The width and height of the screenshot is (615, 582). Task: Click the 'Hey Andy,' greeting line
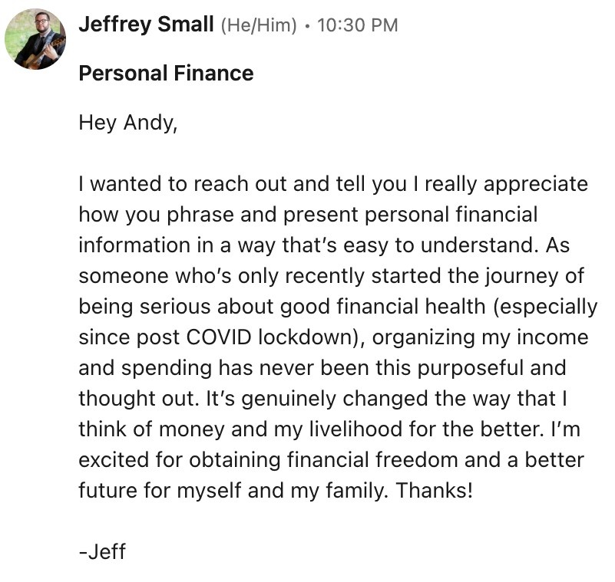point(127,123)
